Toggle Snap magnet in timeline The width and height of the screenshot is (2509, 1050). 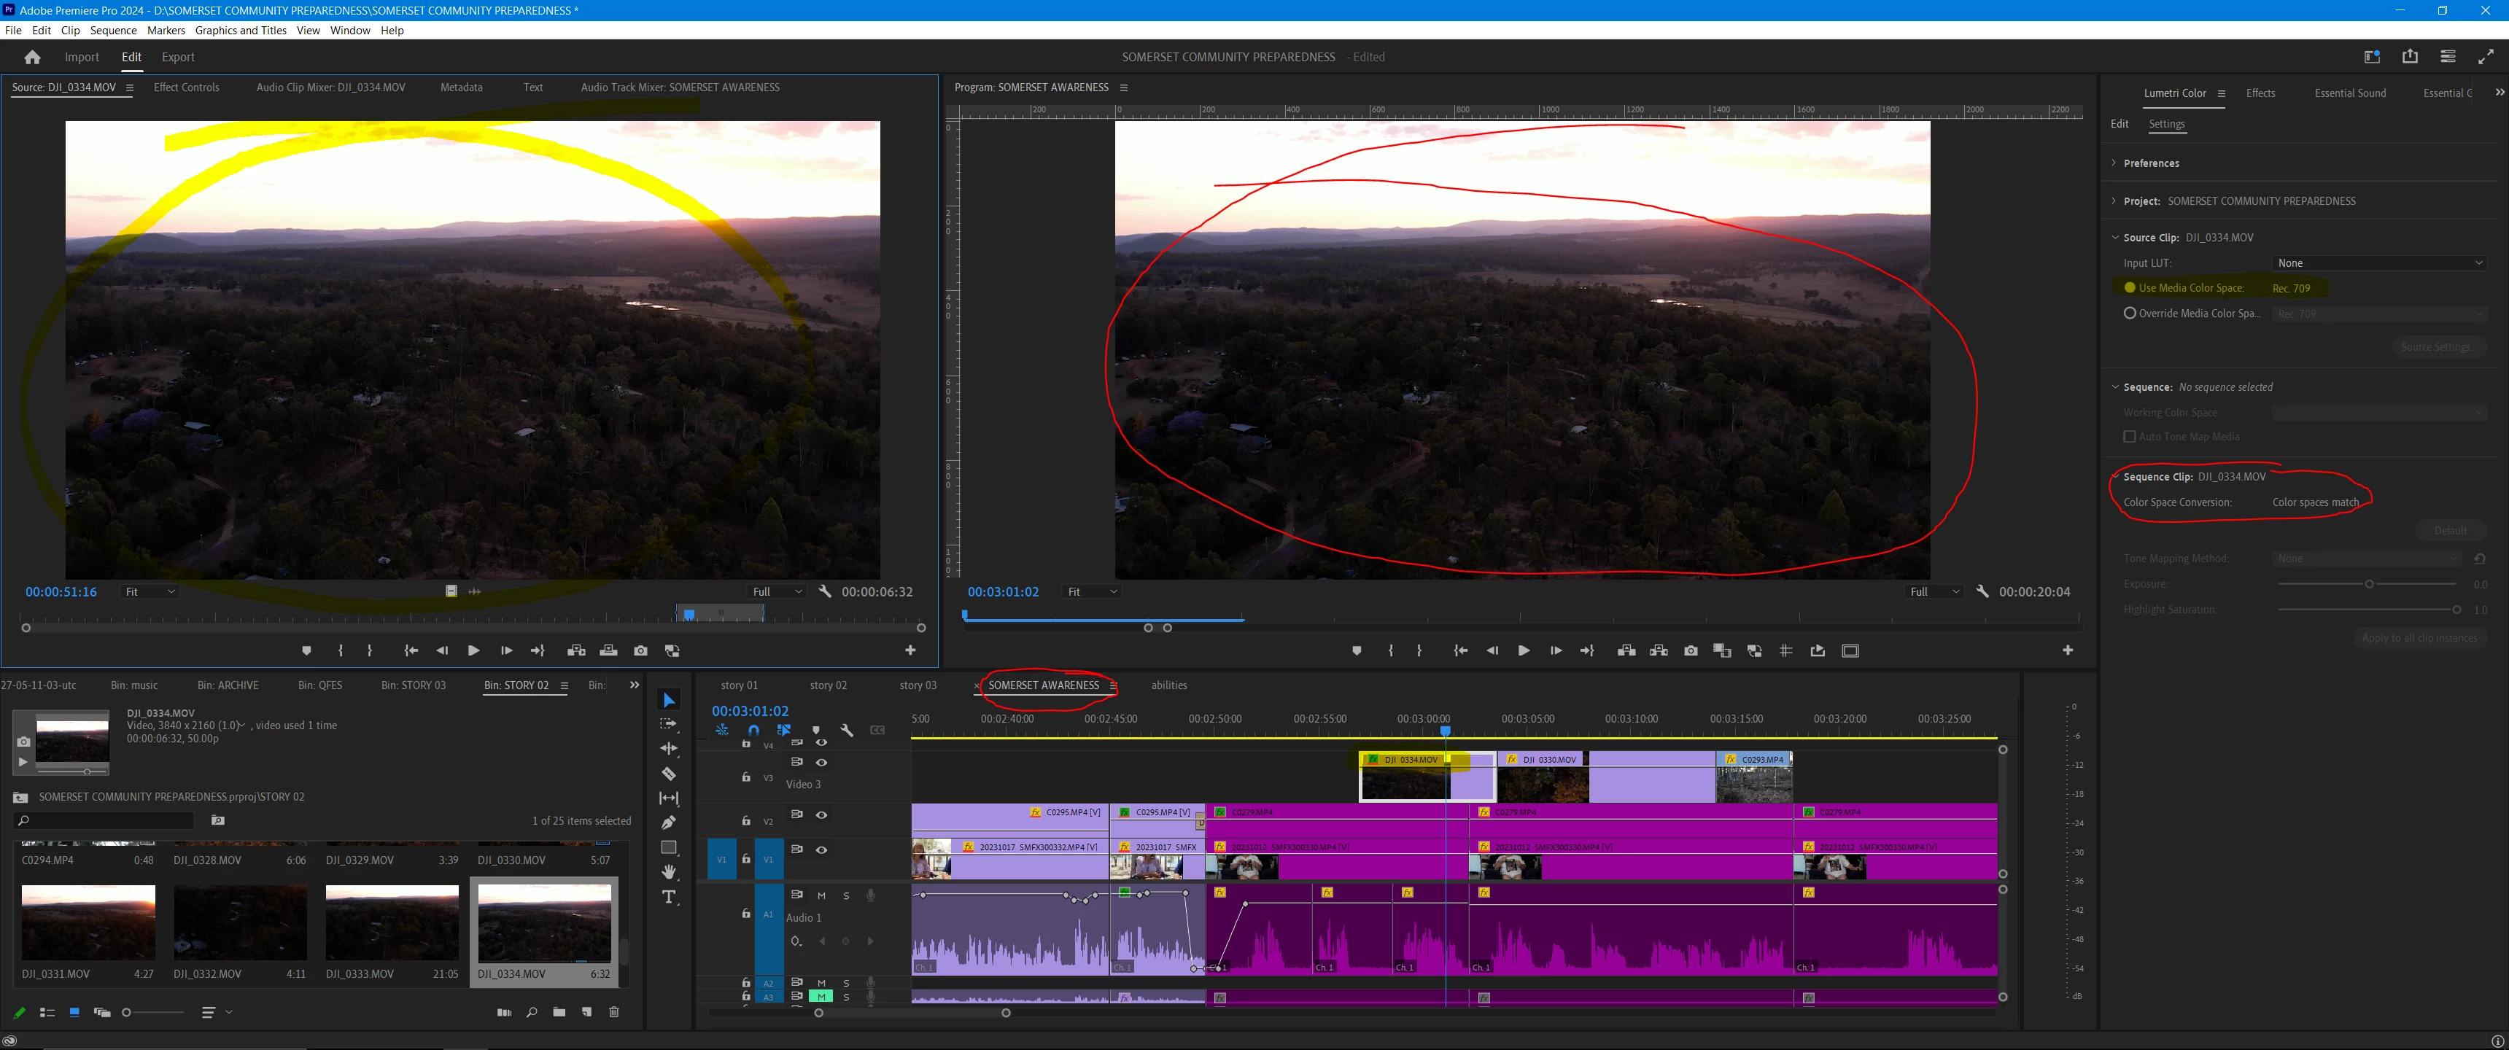click(x=753, y=730)
